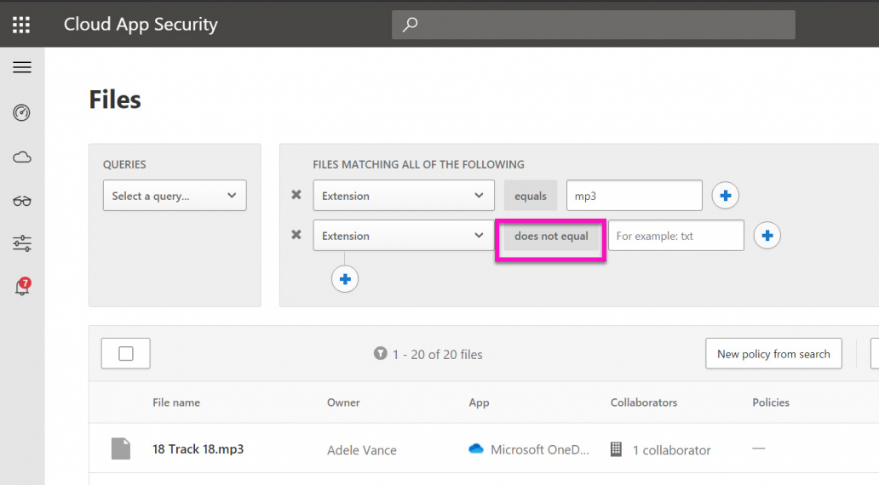The width and height of the screenshot is (879, 485).
Task: Open the Control sliders icon
Action: (22, 243)
